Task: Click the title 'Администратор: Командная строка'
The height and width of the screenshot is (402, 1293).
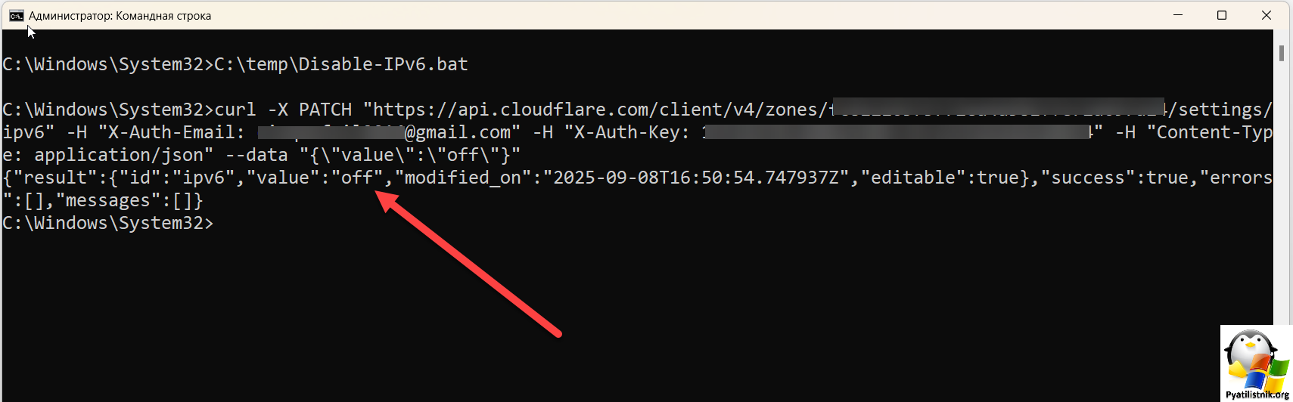Action: (x=120, y=16)
